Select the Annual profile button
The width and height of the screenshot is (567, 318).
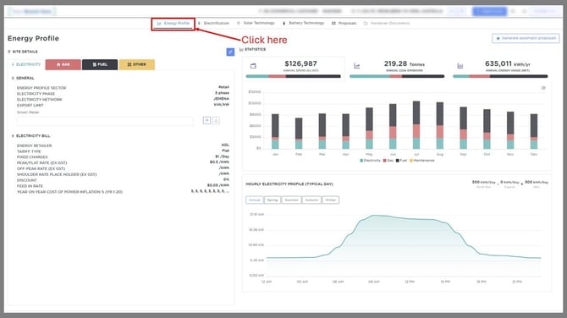255,200
